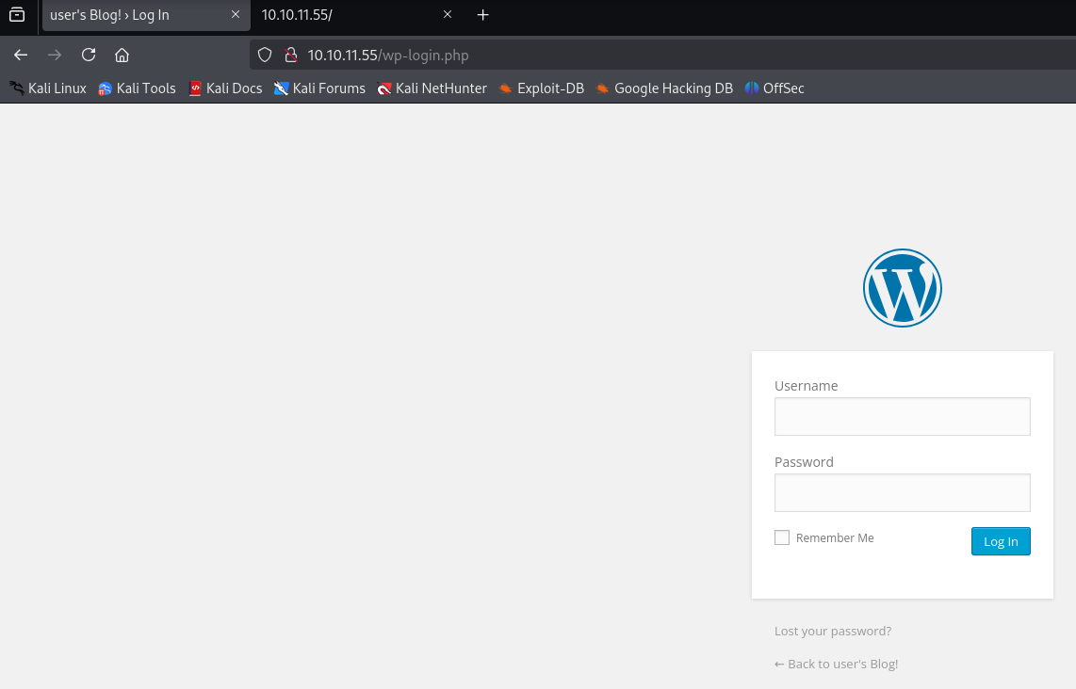Close the 10.10.11.55/ tab

click(x=448, y=15)
